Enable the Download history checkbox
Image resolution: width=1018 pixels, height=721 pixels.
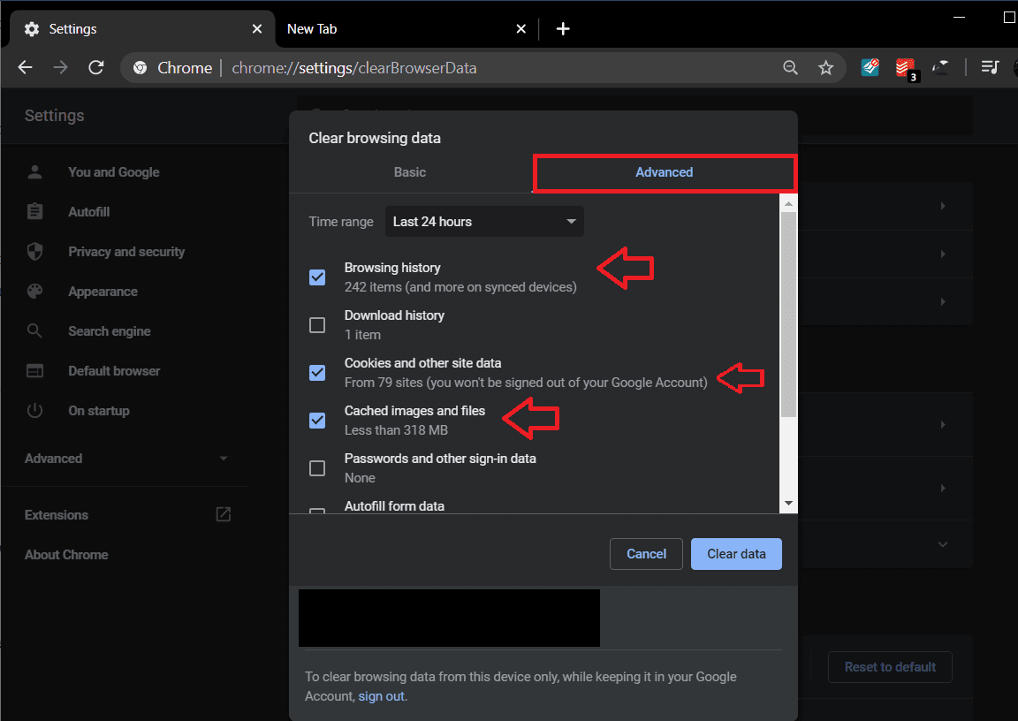pyautogui.click(x=317, y=325)
